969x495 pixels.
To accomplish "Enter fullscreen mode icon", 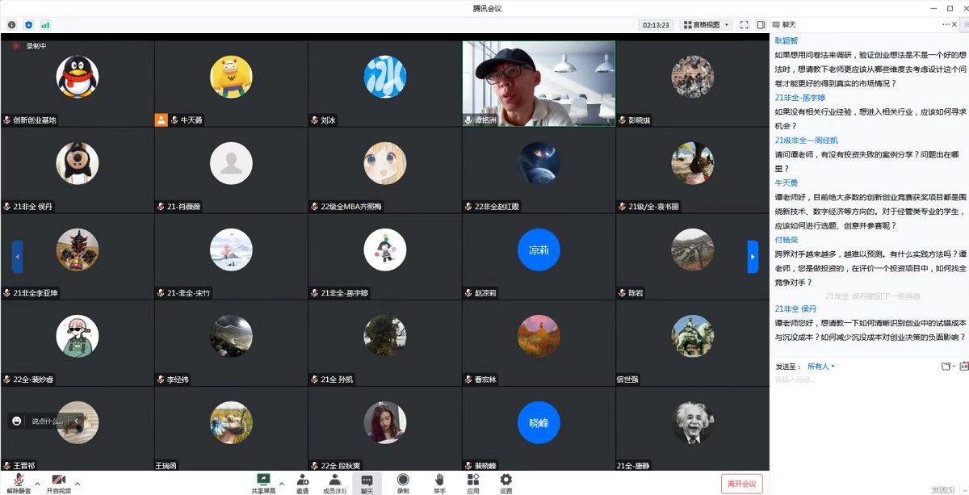I will [744, 25].
